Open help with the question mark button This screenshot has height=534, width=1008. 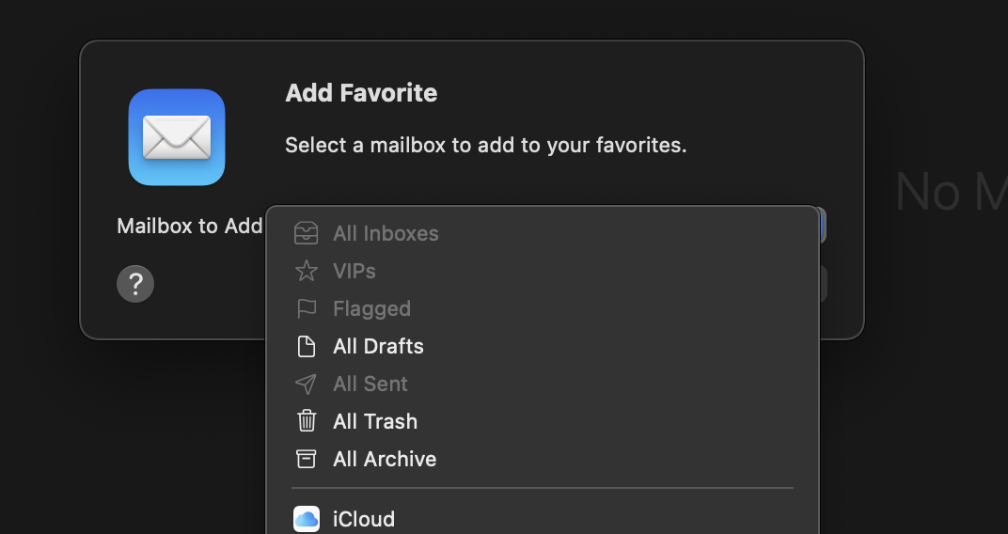pos(135,284)
